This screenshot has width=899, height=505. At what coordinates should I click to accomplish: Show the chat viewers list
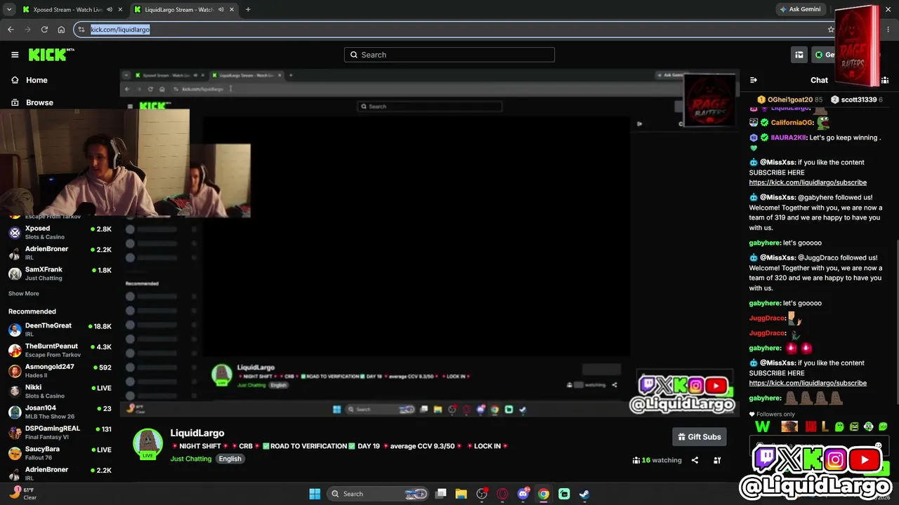[885, 80]
